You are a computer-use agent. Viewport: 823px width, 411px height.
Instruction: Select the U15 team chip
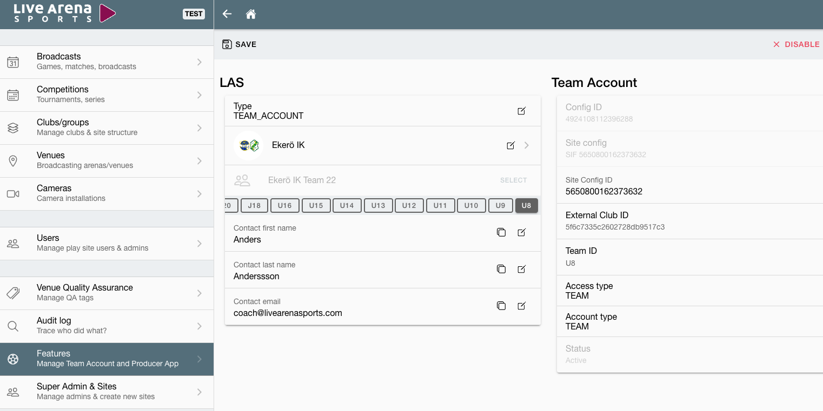[316, 206]
